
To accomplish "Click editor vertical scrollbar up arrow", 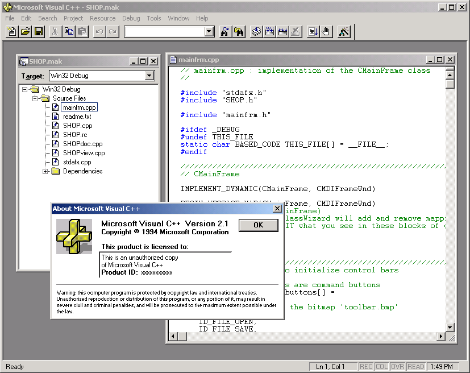I will coord(450,74).
